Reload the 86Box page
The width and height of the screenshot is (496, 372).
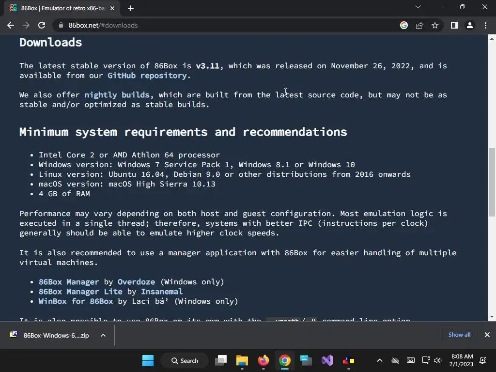pyautogui.click(x=42, y=25)
